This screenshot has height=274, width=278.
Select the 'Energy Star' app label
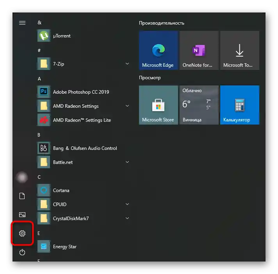click(x=65, y=247)
